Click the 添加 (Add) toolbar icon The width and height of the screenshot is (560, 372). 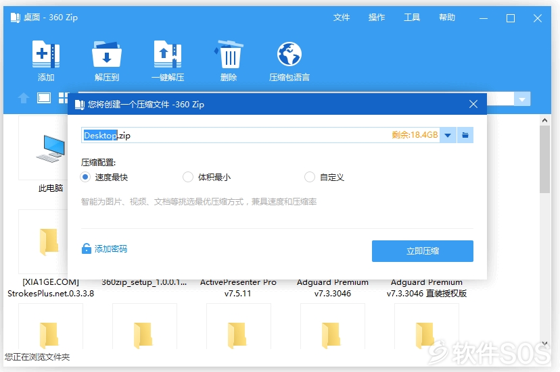pyautogui.click(x=46, y=54)
